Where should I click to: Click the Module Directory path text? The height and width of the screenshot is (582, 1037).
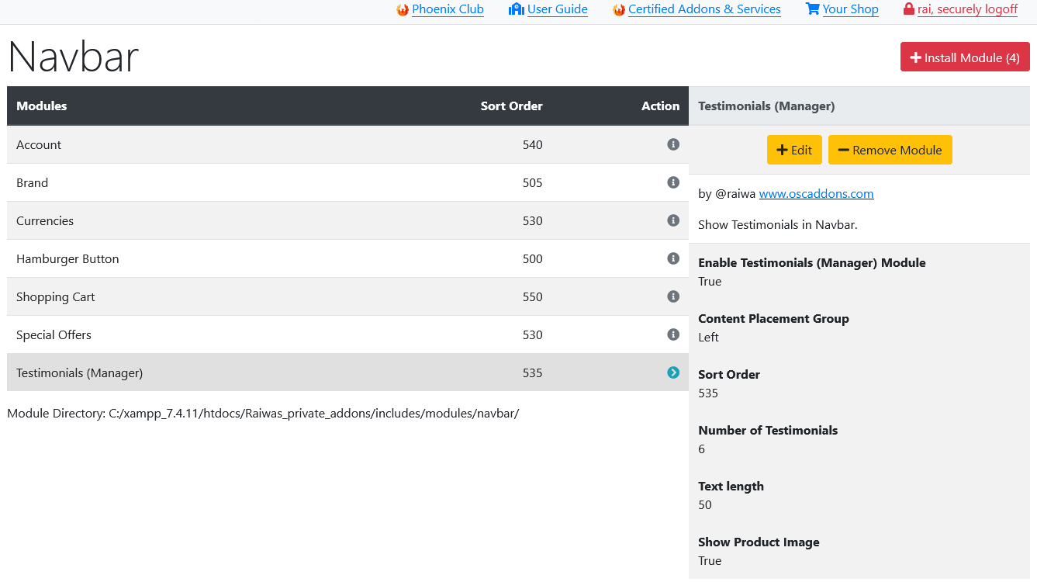pos(263,413)
